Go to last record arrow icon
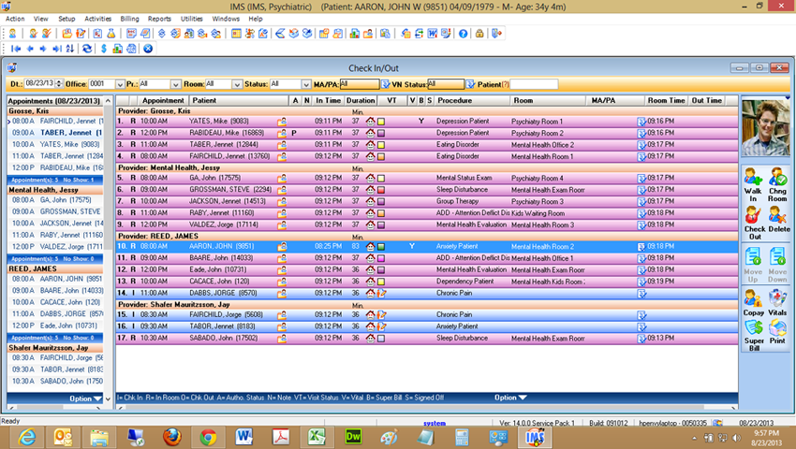 point(57,49)
